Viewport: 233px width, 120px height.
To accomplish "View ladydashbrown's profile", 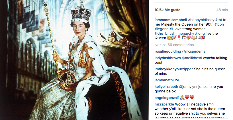I will point(168,58).
